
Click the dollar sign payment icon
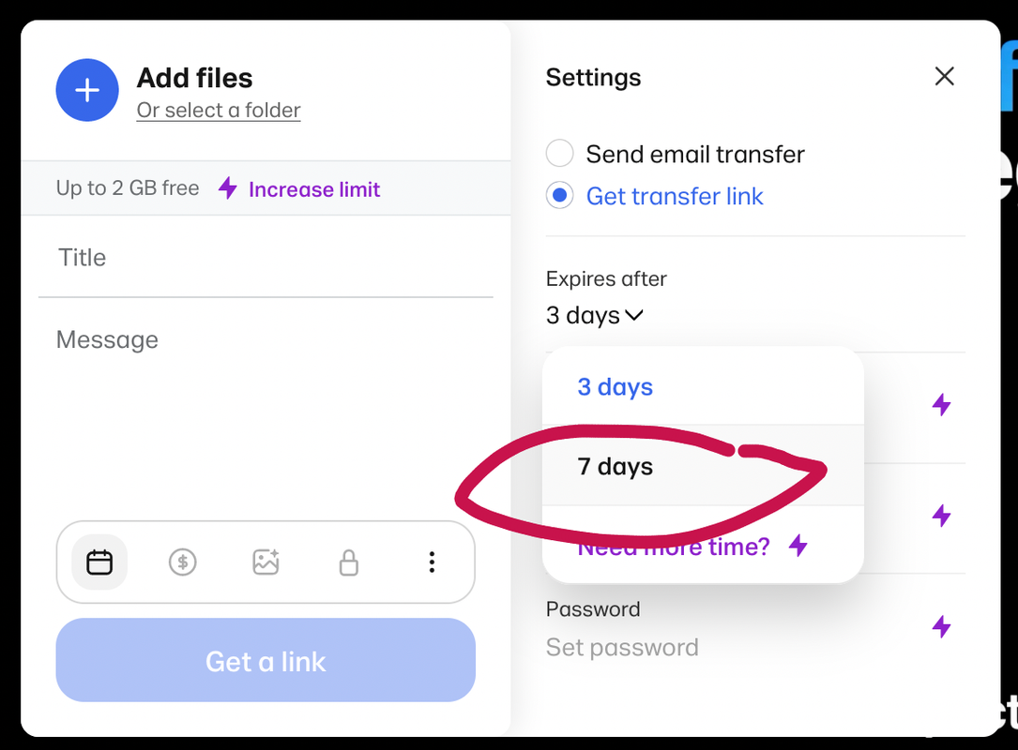pyautogui.click(x=182, y=562)
